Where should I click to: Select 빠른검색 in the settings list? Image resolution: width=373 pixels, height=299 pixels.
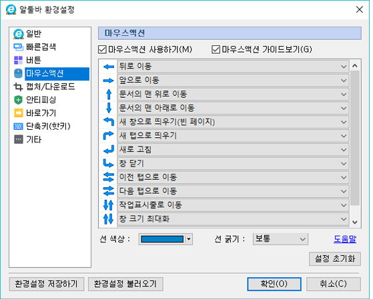point(41,47)
